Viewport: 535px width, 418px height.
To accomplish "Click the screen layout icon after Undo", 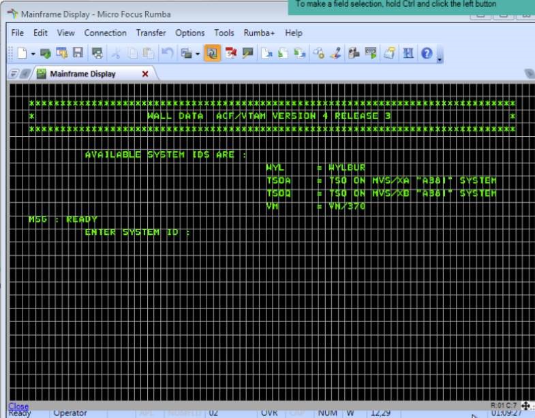I will pos(186,53).
